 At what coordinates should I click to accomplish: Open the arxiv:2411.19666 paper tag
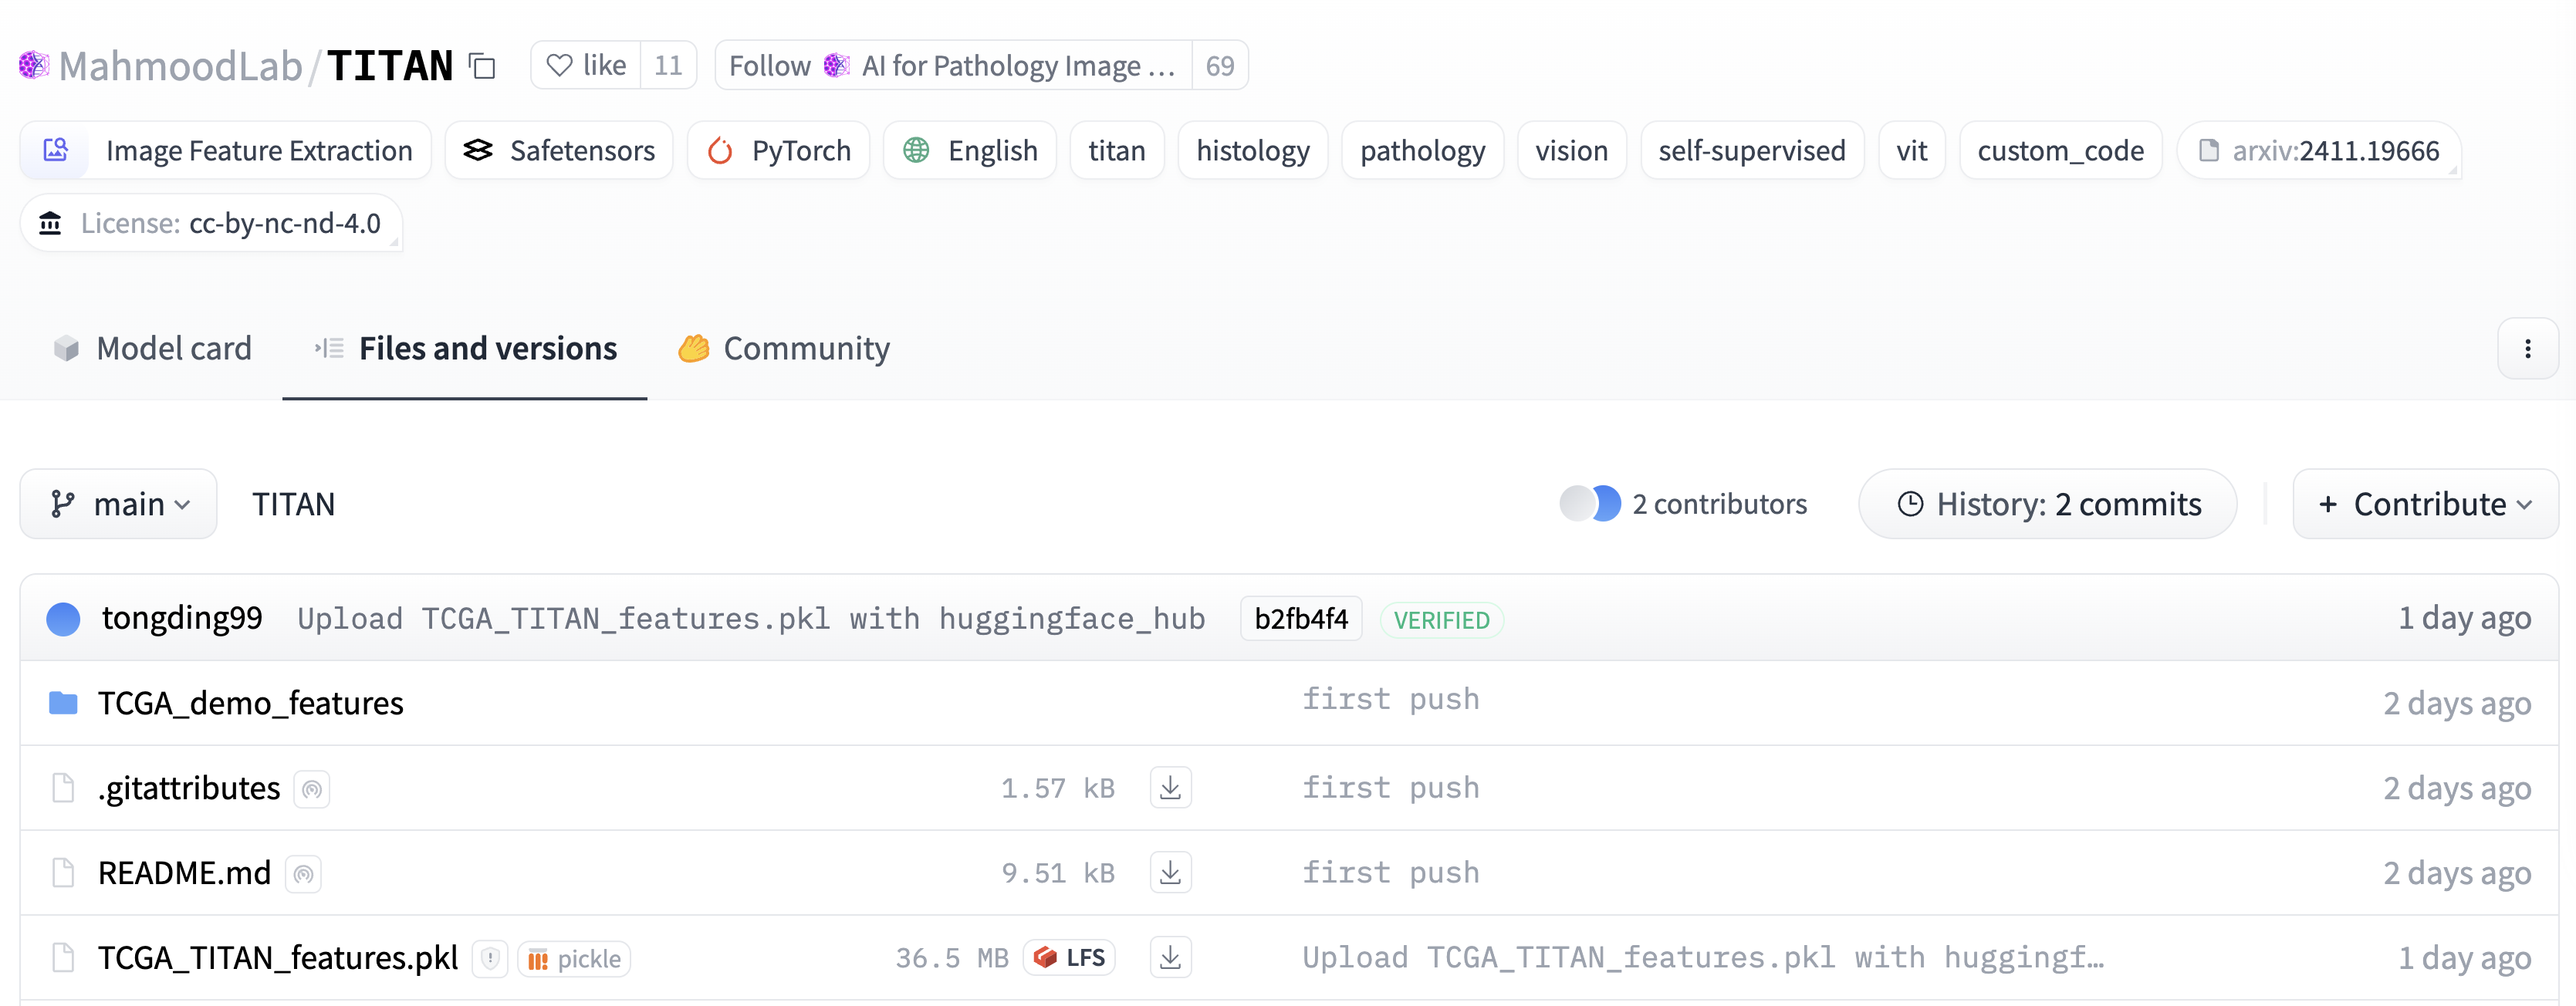tap(2318, 151)
